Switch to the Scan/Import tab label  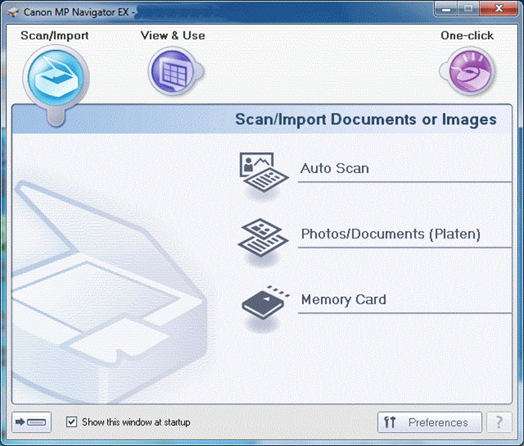tap(54, 35)
